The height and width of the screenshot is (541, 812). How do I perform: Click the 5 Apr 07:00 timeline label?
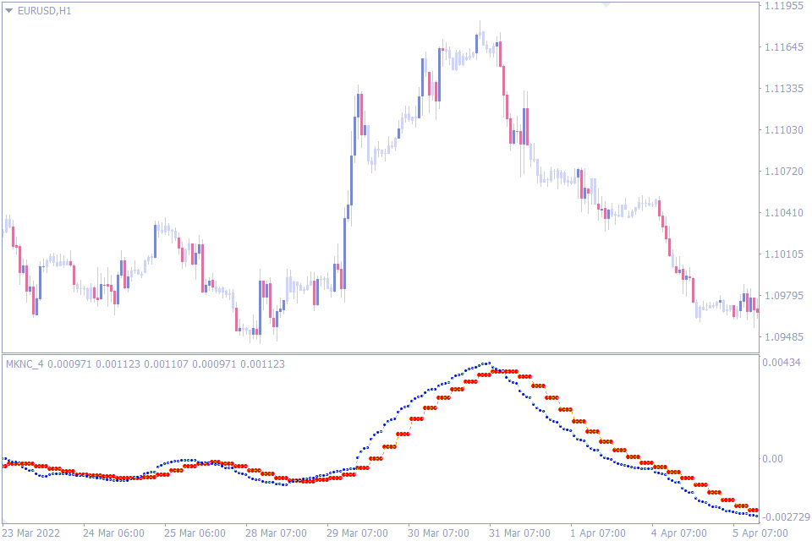pos(760,533)
